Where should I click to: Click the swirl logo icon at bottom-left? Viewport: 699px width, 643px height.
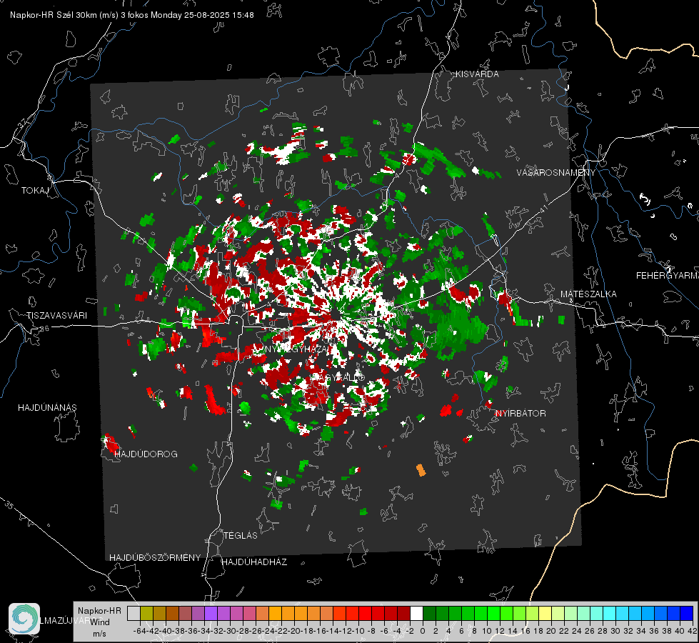(24, 619)
